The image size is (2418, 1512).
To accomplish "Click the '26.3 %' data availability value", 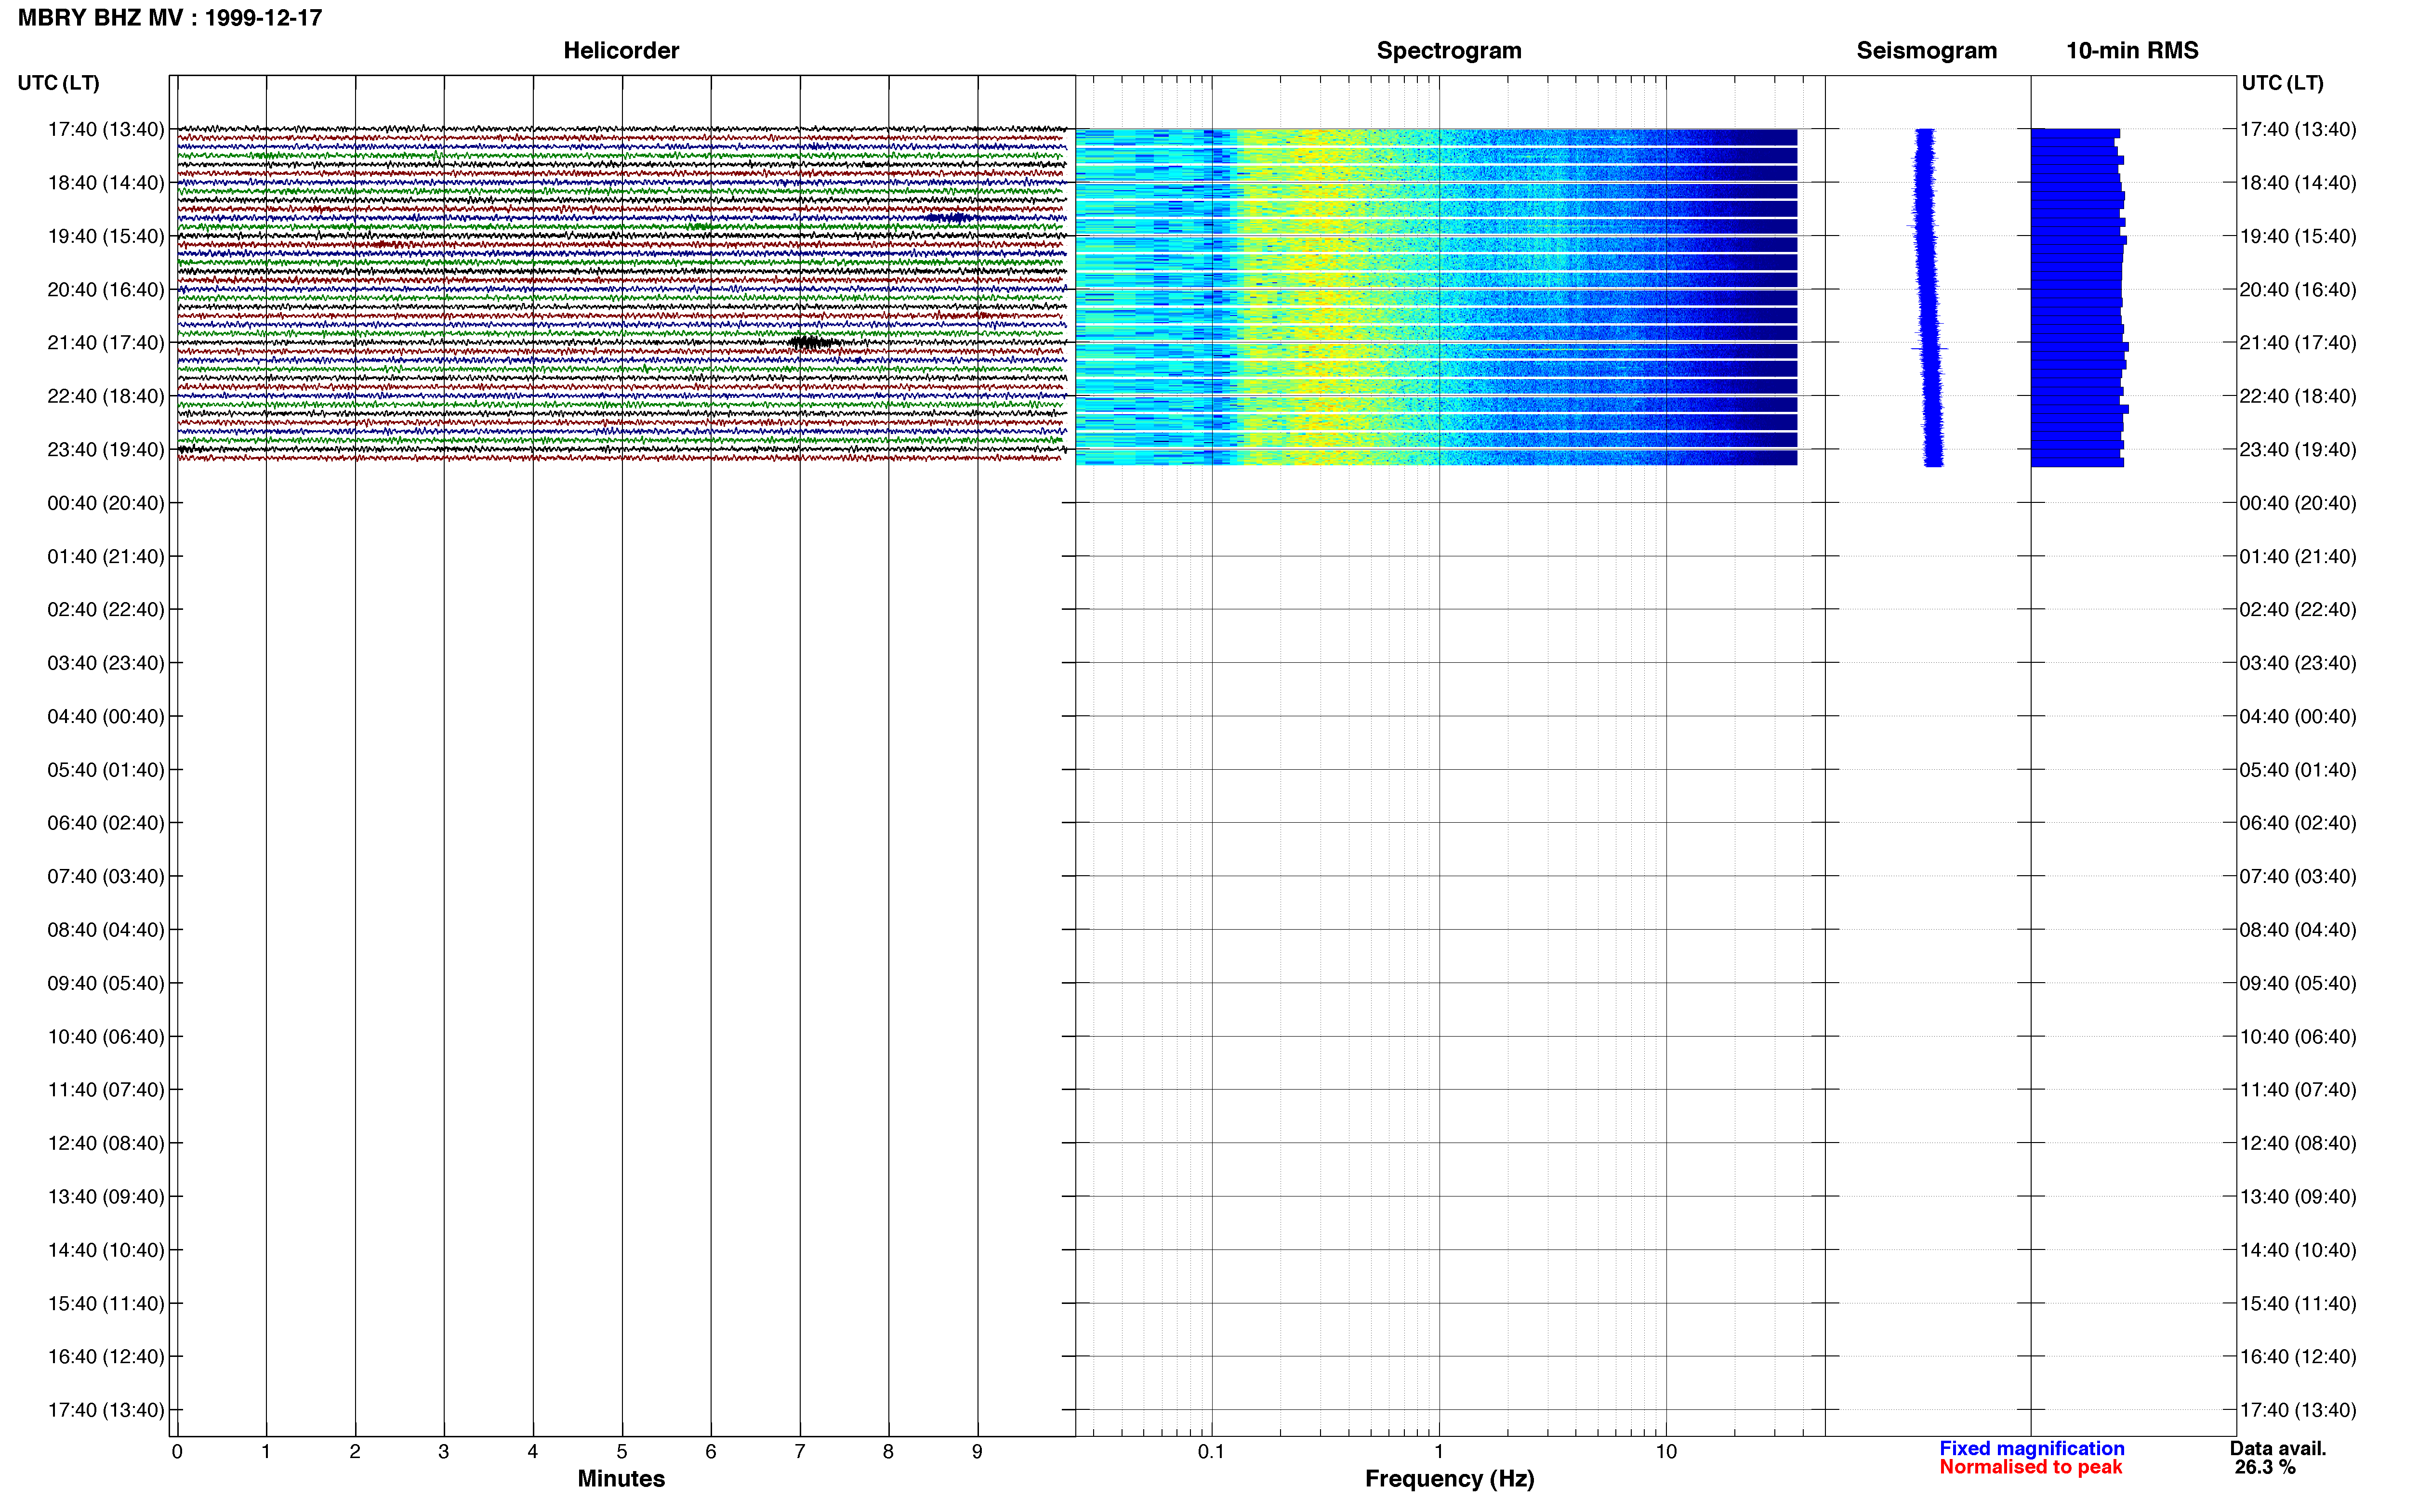I will pyautogui.click(x=2265, y=1468).
